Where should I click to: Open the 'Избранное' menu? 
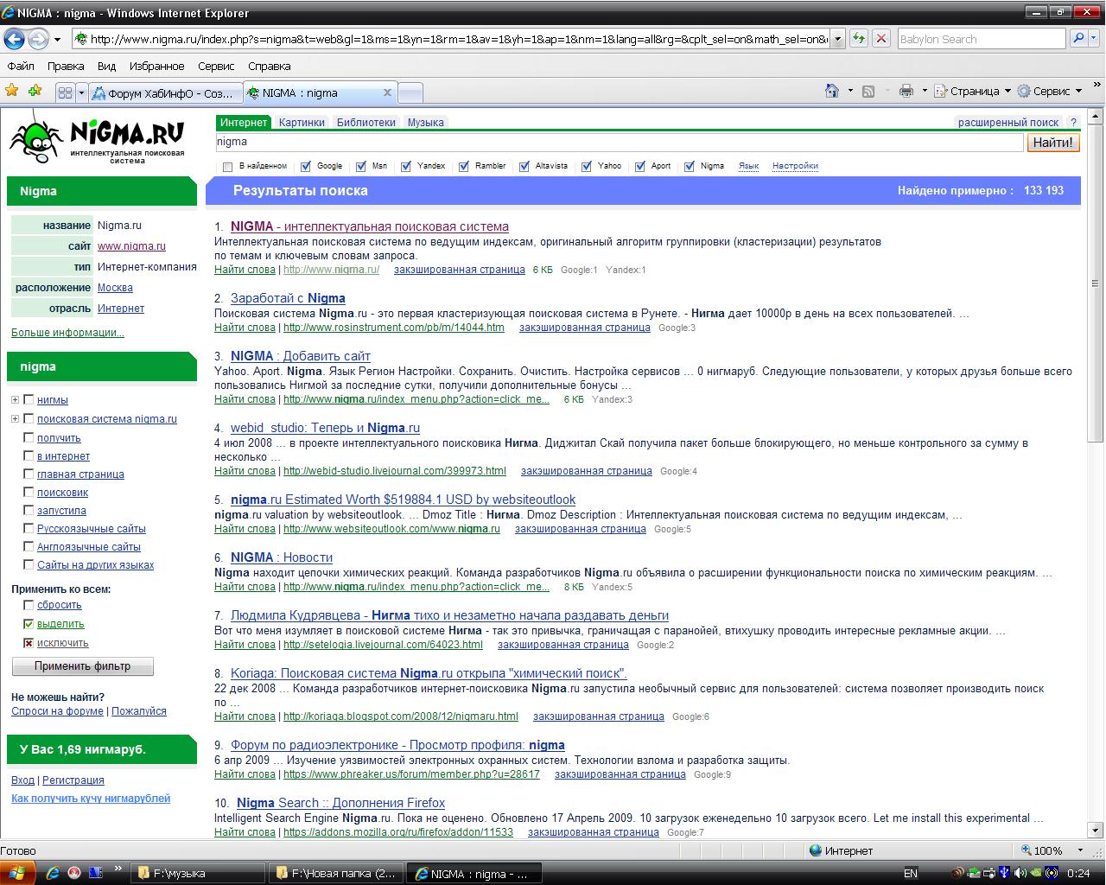[x=156, y=66]
